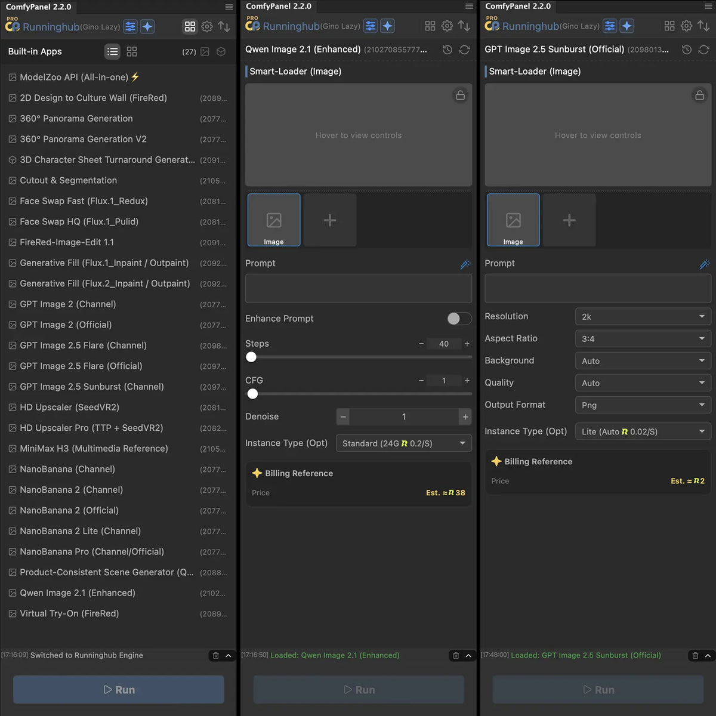This screenshot has width=716, height=716.
Task: Open the Quality dropdown
Action: (x=643, y=383)
